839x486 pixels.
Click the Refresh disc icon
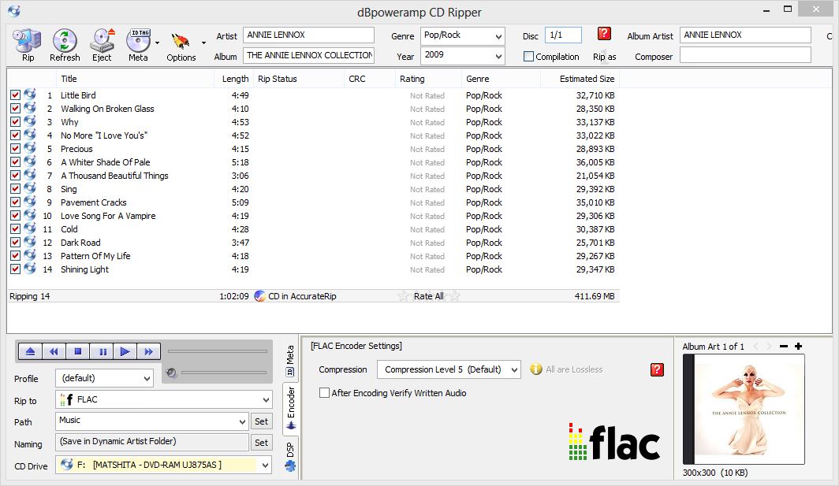point(65,41)
